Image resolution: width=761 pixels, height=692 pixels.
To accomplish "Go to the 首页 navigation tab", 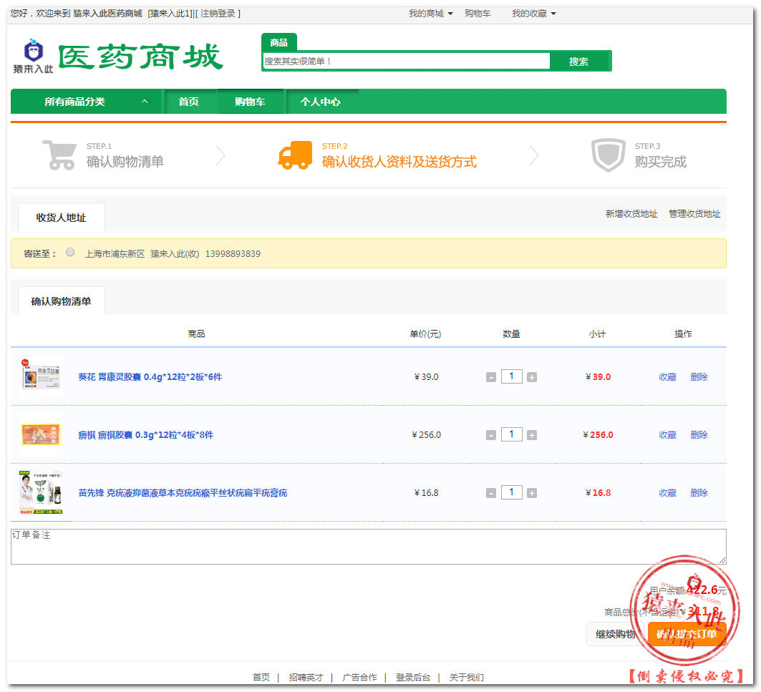I will (189, 102).
